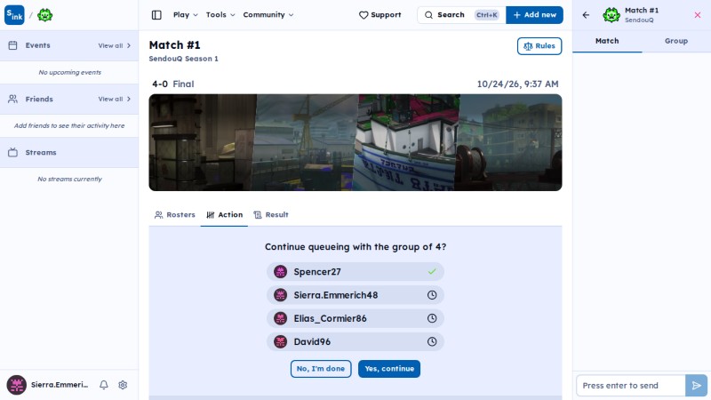This screenshot has height=400, width=711.
Task: Click the pending clock icon for David96
Action: tap(432, 341)
